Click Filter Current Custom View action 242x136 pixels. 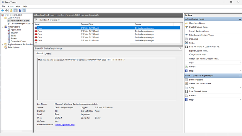coord(202,35)
